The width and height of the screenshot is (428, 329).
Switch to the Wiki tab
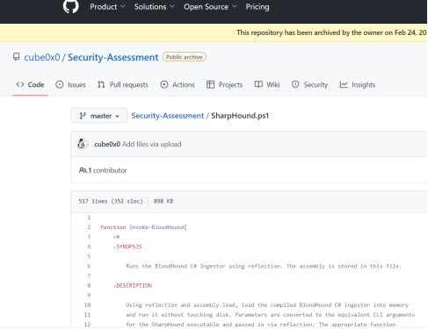tap(267, 85)
